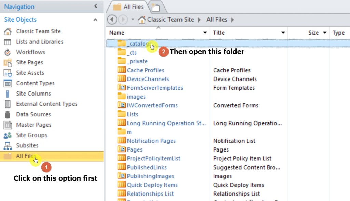350x201 pixels.
Task: Click the Form Templates title cell
Action: pos(234,88)
